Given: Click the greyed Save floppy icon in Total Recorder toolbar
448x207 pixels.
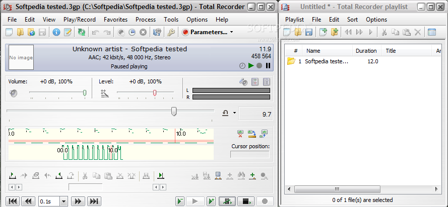Looking at the screenshot, I should (42, 32).
